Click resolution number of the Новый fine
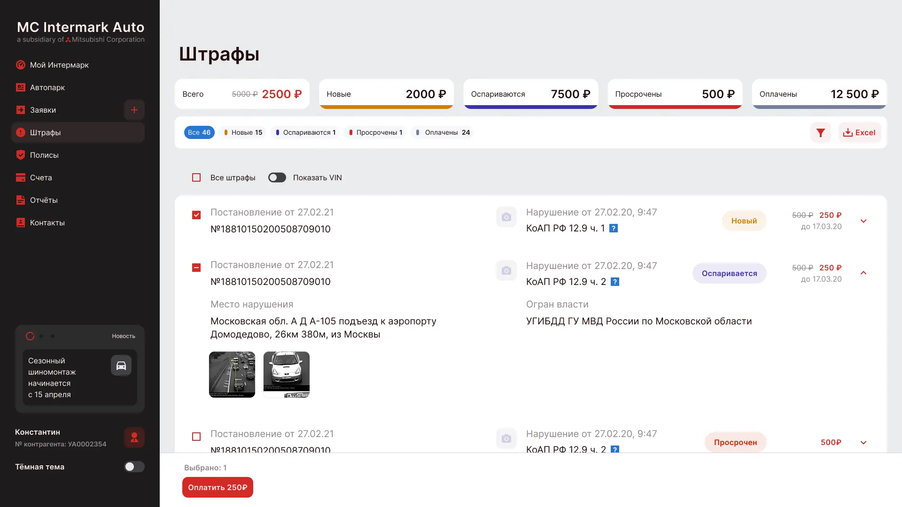Image resolution: width=902 pixels, height=507 pixels. coord(271,229)
